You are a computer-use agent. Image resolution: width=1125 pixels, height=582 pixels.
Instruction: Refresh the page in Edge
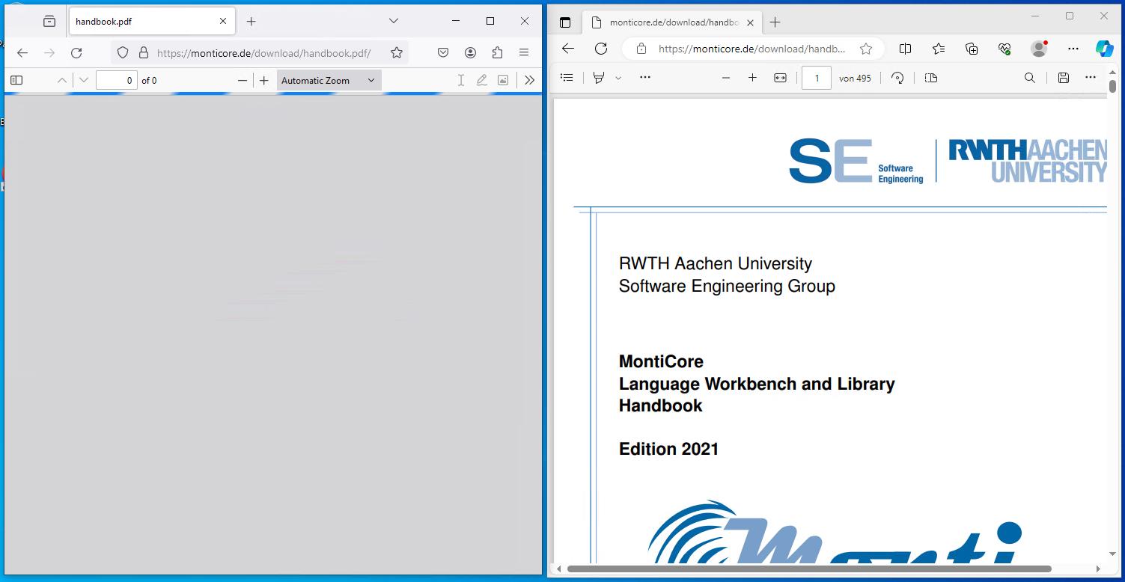(x=600, y=49)
